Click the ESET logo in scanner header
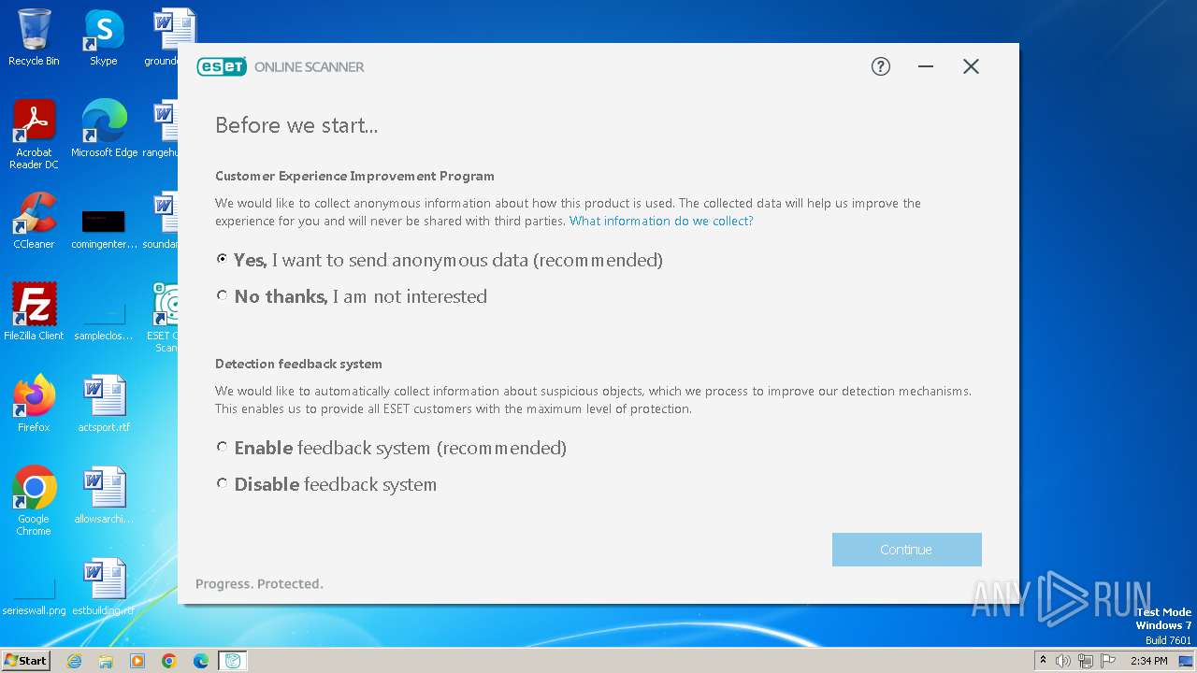 (x=222, y=66)
